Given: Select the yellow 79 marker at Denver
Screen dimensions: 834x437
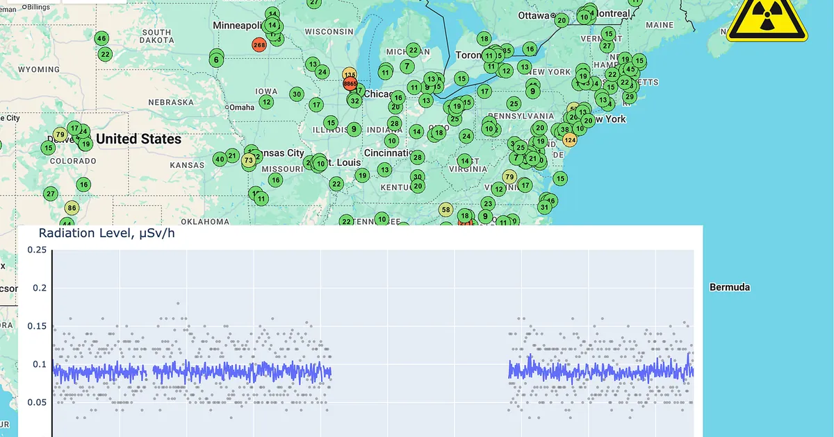Looking at the screenshot, I should coord(60,135).
